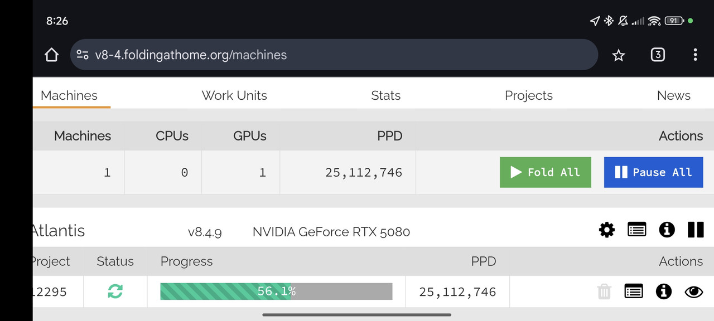Tap the address bar URL field
Screen dimensions: 714x321
[334, 55]
